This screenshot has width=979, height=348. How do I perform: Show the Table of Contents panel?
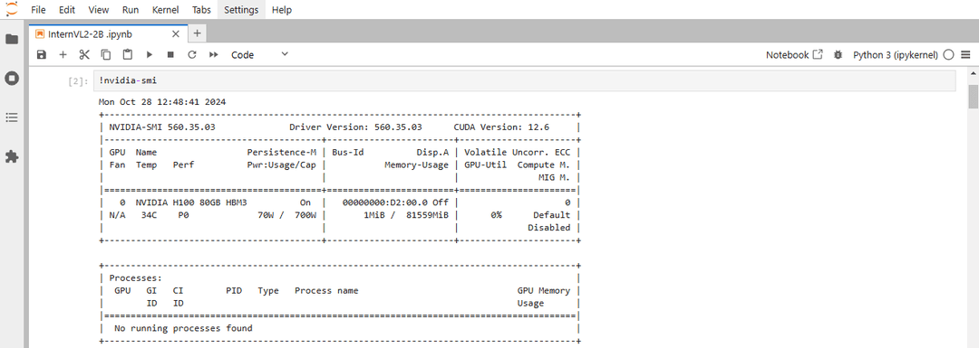click(12, 118)
